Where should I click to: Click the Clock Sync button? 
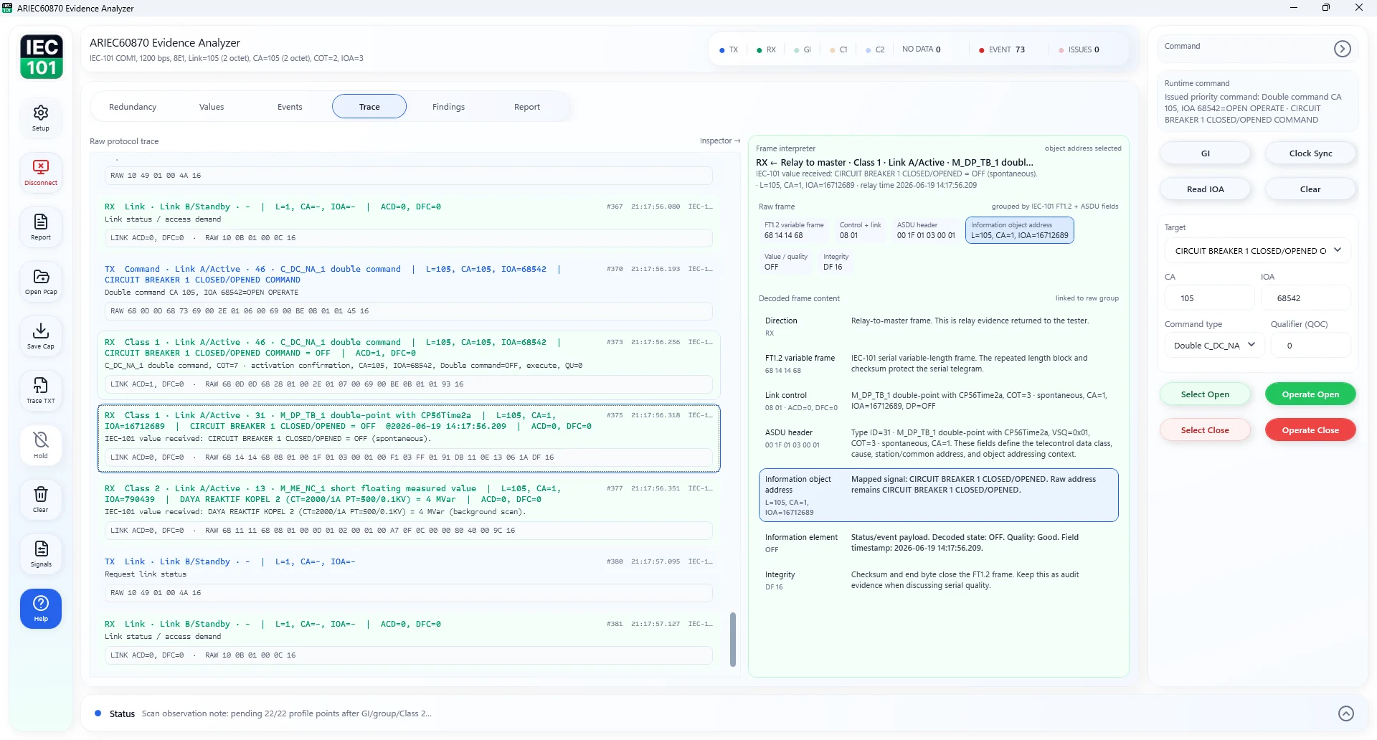[x=1310, y=153]
